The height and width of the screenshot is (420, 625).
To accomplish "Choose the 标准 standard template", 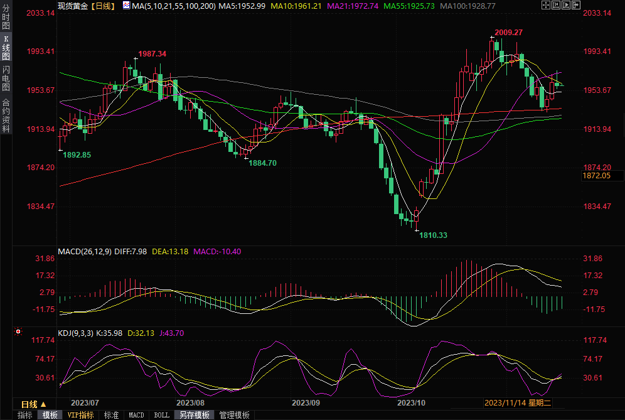I will point(111,415).
